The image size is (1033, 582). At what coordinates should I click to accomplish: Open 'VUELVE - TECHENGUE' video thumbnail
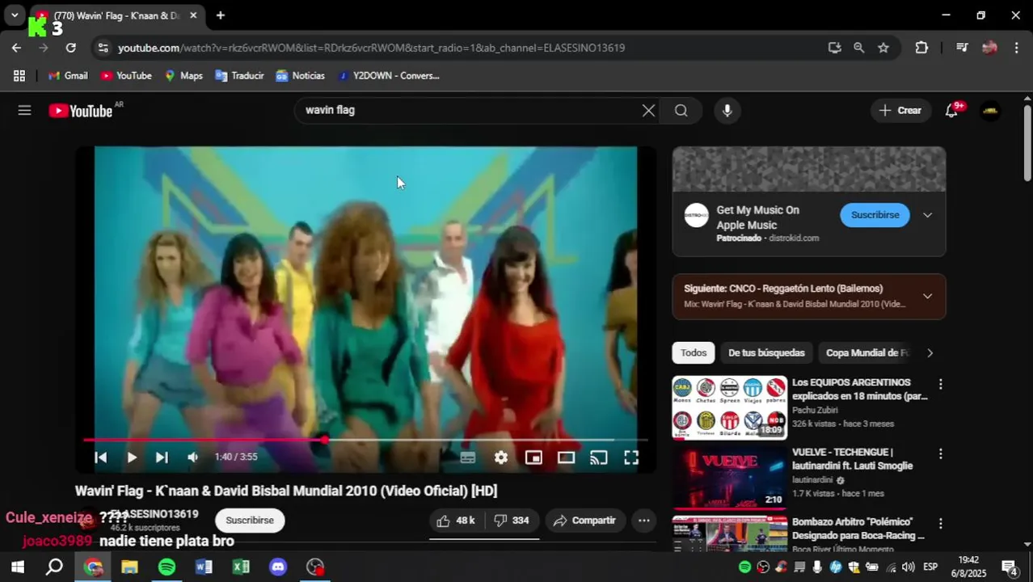(729, 477)
